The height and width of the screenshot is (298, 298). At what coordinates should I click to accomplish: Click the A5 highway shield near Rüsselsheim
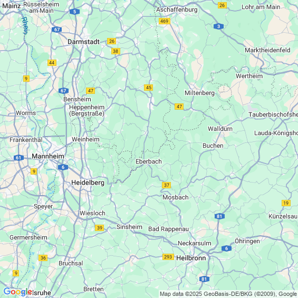(x=74, y=12)
